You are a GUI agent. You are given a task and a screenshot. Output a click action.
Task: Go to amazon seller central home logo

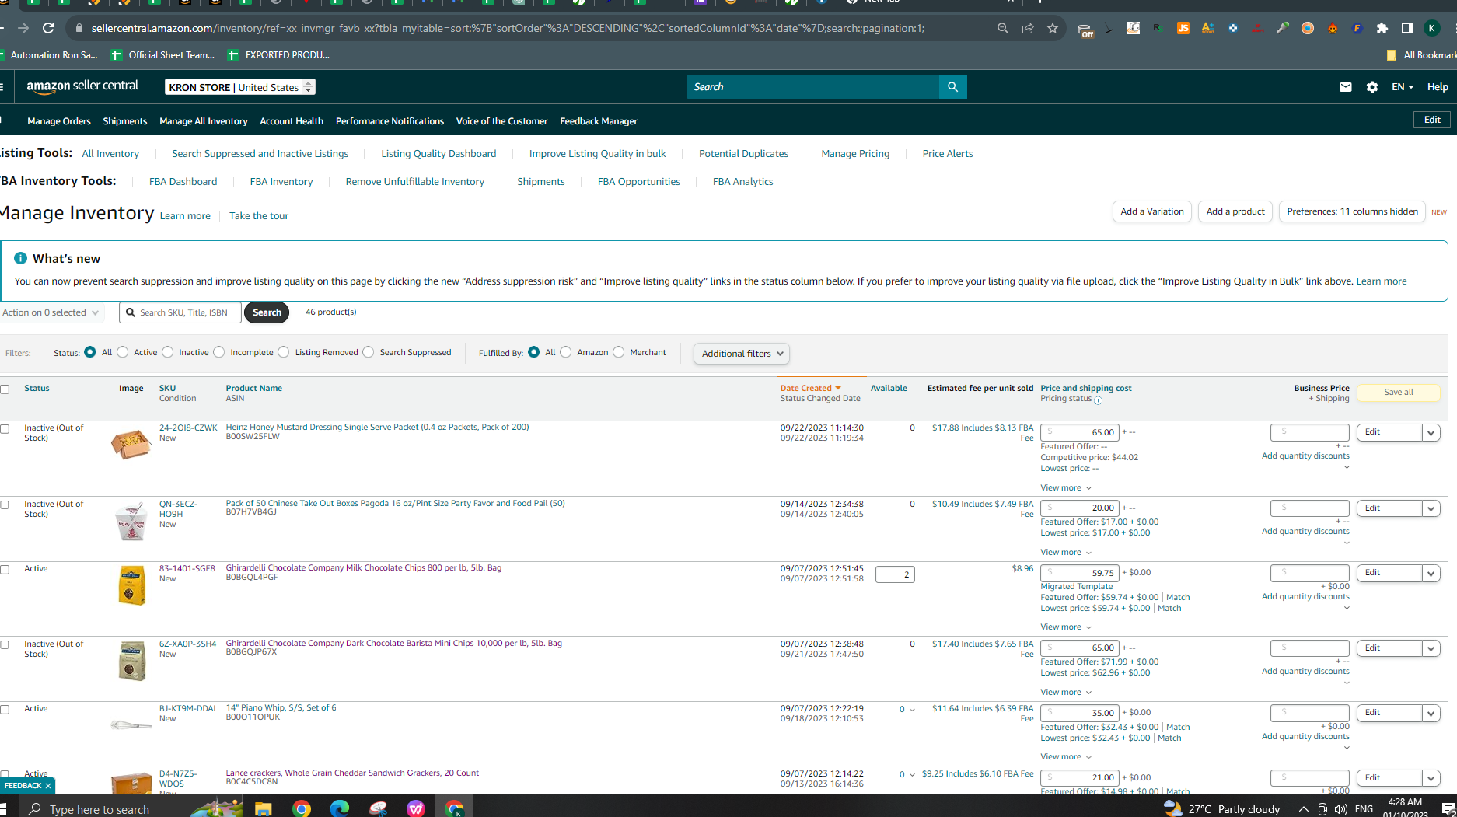point(82,86)
